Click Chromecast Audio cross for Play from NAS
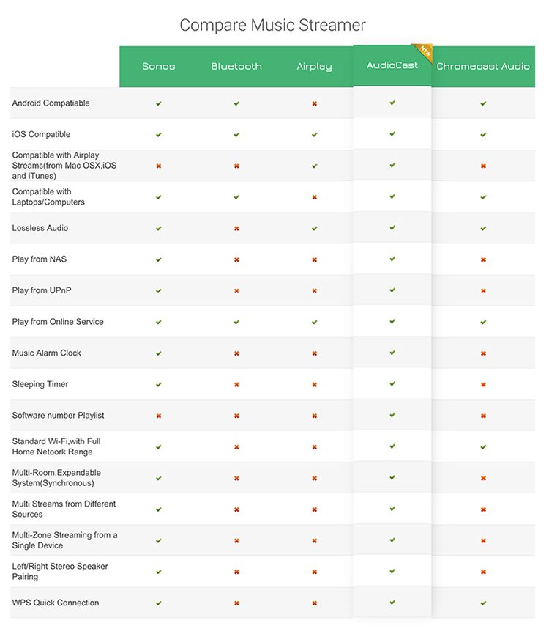 [483, 259]
